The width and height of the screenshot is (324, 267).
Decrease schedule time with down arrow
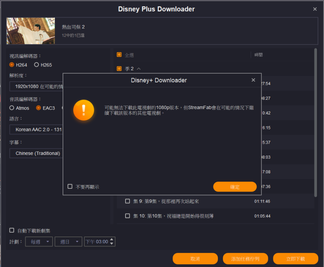tap(111, 244)
